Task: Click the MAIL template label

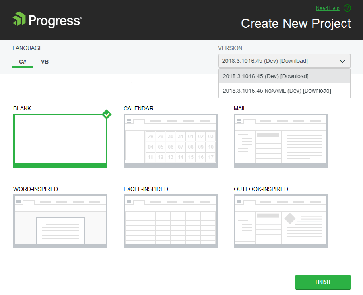Action: [x=240, y=108]
